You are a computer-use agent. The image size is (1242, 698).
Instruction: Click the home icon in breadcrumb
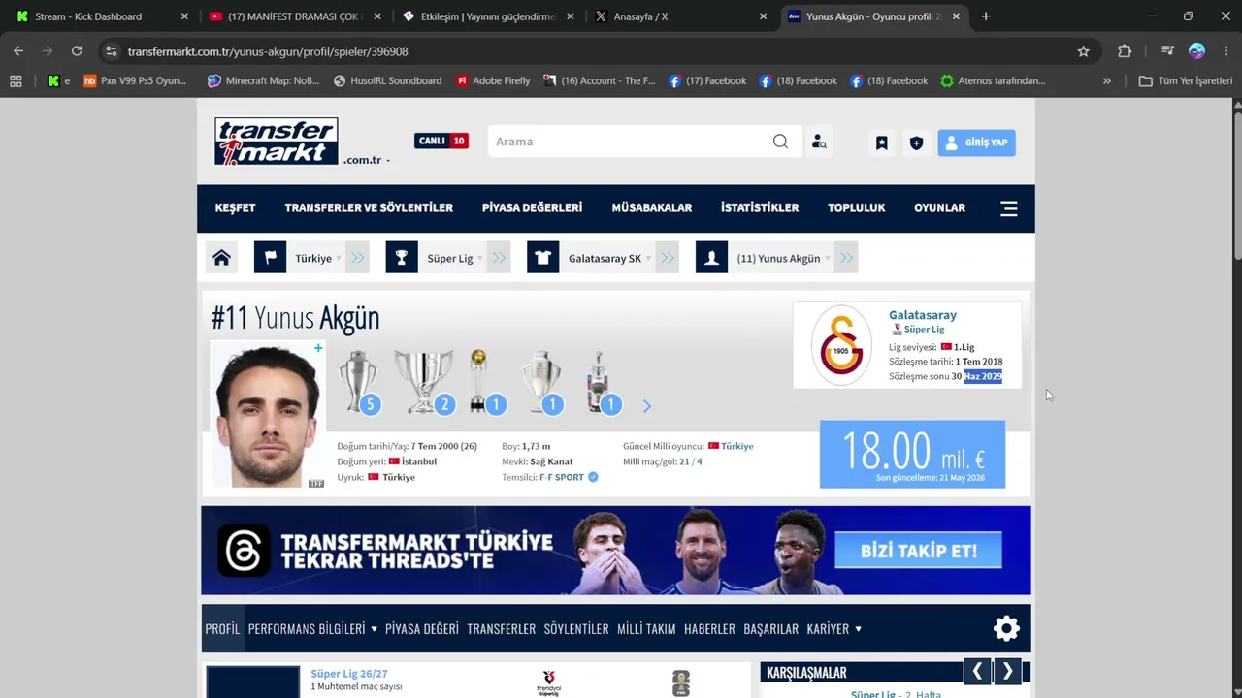[221, 258]
